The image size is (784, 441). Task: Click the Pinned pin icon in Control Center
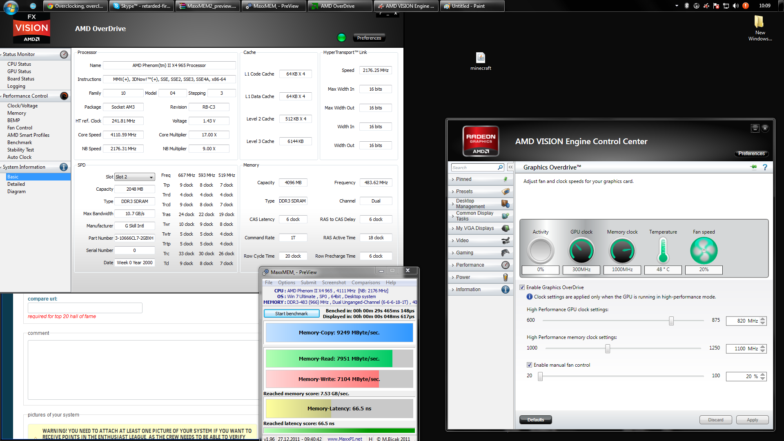(x=506, y=179)
